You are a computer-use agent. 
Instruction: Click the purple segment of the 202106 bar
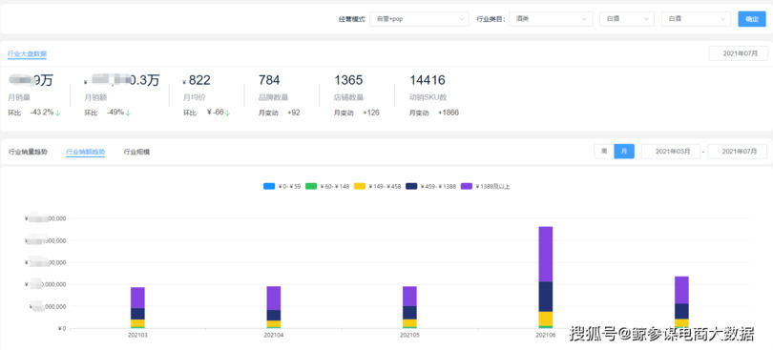coord(545,255)
